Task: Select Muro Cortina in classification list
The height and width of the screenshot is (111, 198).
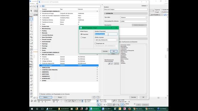Action: click(124, 59)
